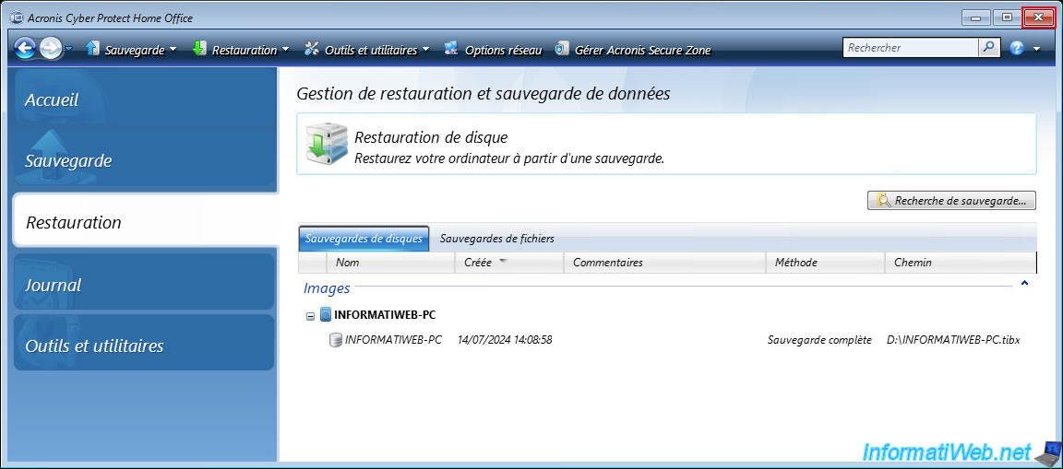Click the Restauration de disque icon
1063x469 pixels.
click(327, 145)
